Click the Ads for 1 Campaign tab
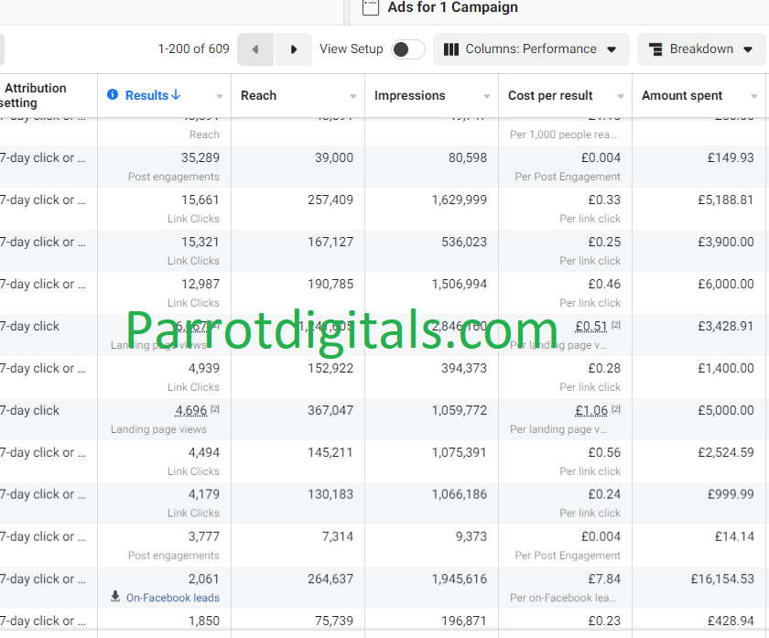Image resolution: width=769 pixels, height=638 pixels. pyautogui.click(x=452, y=7)
